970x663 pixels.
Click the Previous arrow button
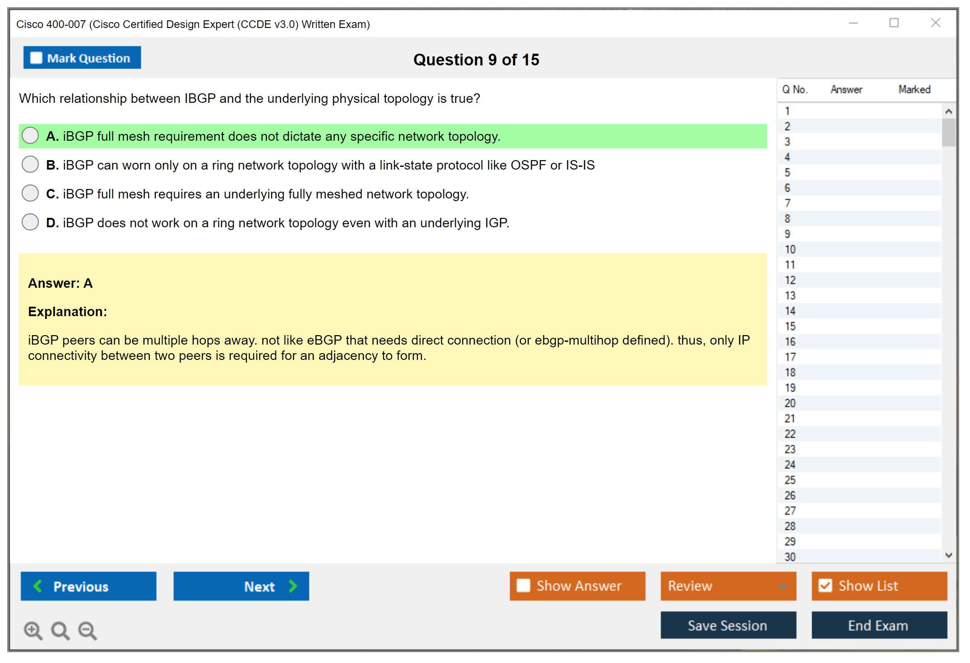tap(88, 586)
